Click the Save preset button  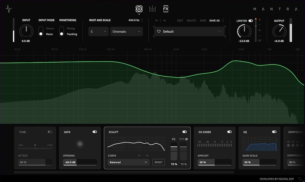click(203, 20)
